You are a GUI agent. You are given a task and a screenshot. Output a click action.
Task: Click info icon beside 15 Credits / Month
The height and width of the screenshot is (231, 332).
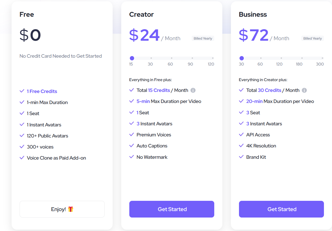pos(193,90)
